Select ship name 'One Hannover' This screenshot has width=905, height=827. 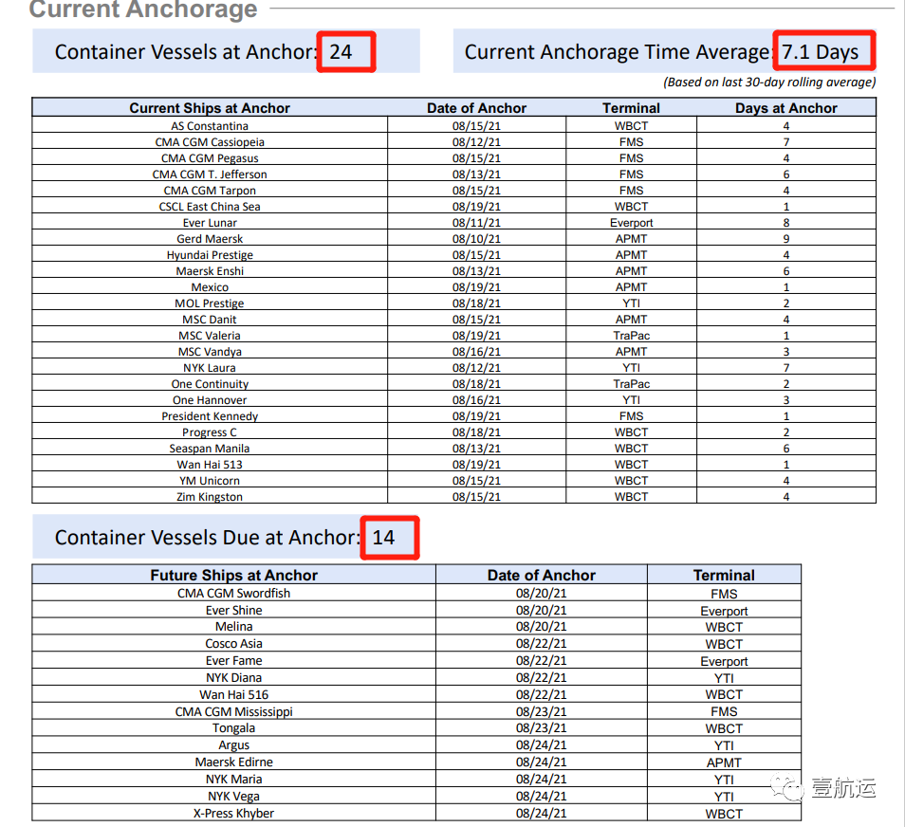pos(210,400)
